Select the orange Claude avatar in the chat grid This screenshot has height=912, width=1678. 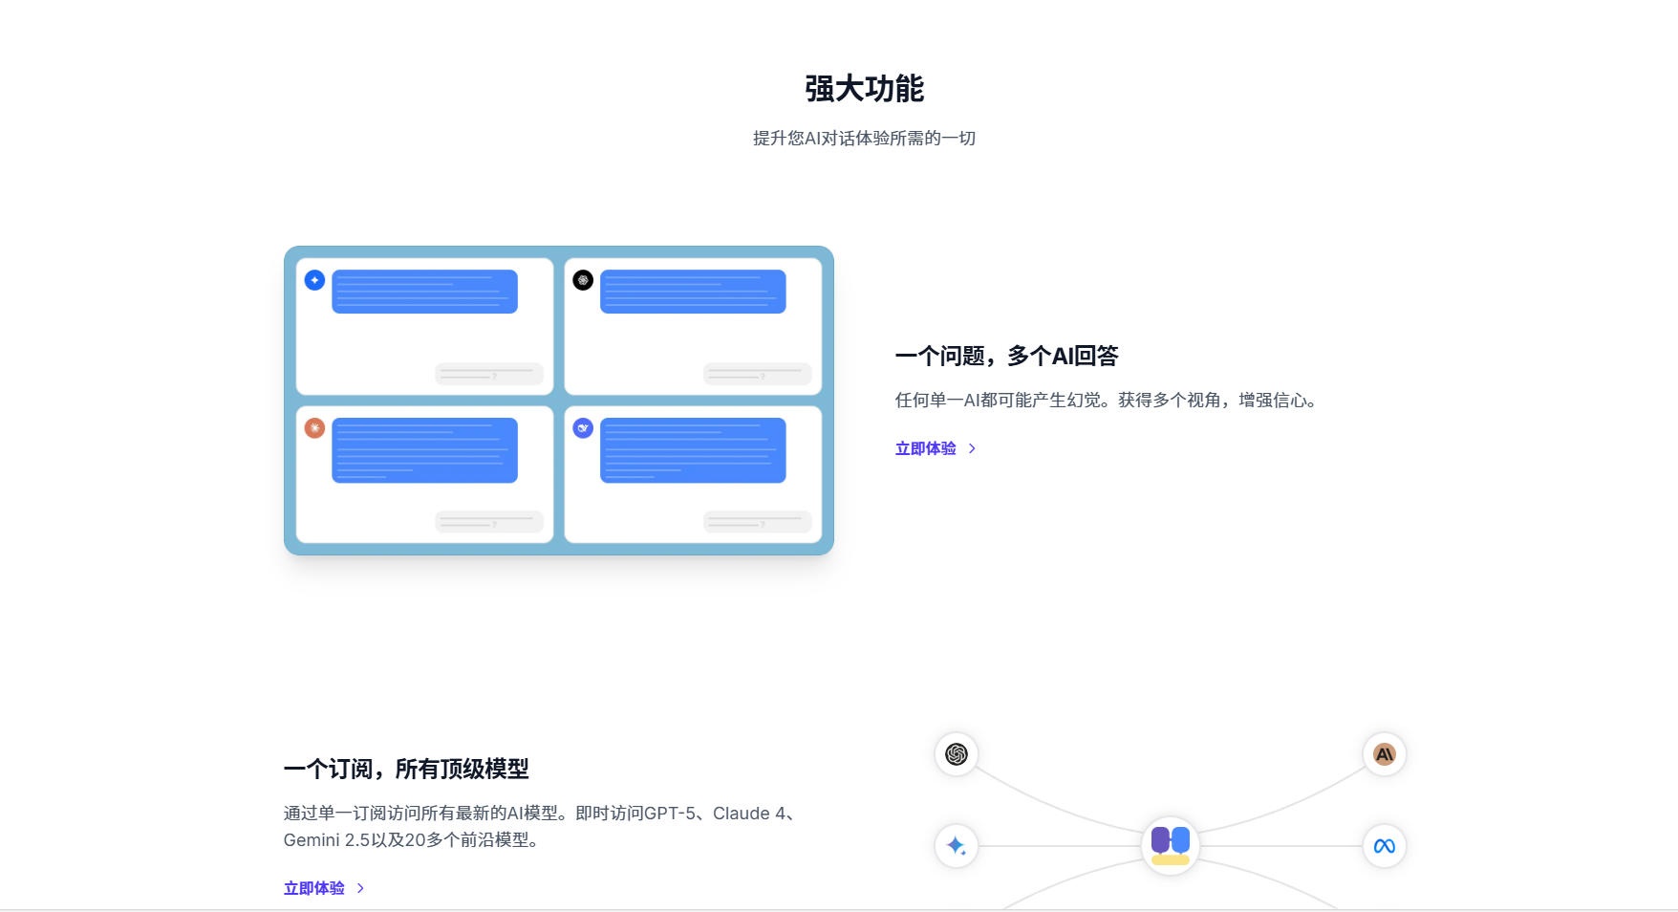314,428
